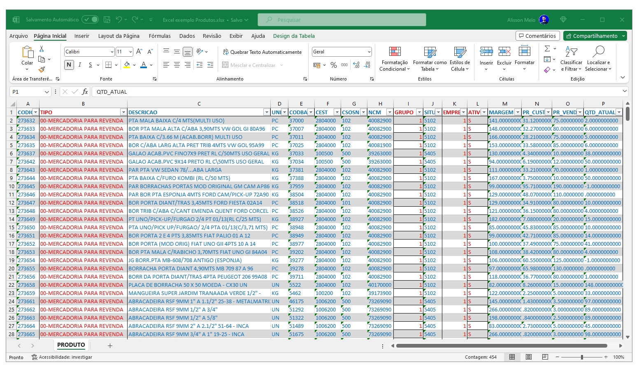Click the Format Painter brush icon
The image size is (639, 378).
tap(42, 70)
